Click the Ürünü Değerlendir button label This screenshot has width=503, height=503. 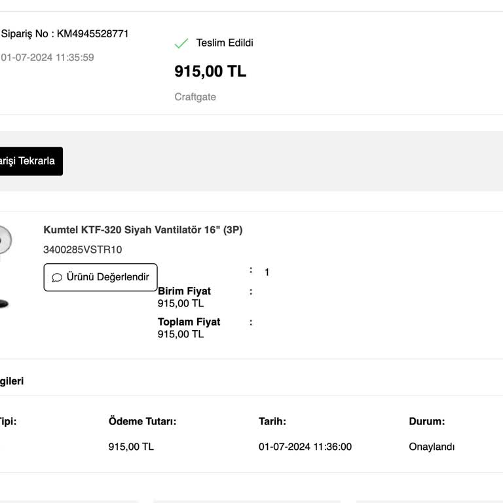tap(108, 277)
